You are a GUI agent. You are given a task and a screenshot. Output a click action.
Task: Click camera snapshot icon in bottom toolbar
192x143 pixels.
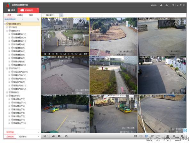pos(59,136)
